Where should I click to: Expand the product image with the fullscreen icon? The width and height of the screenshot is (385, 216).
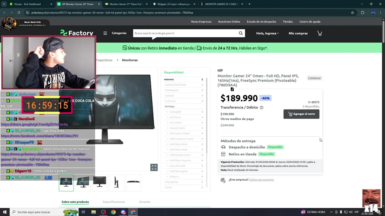[x=154, y=167]
